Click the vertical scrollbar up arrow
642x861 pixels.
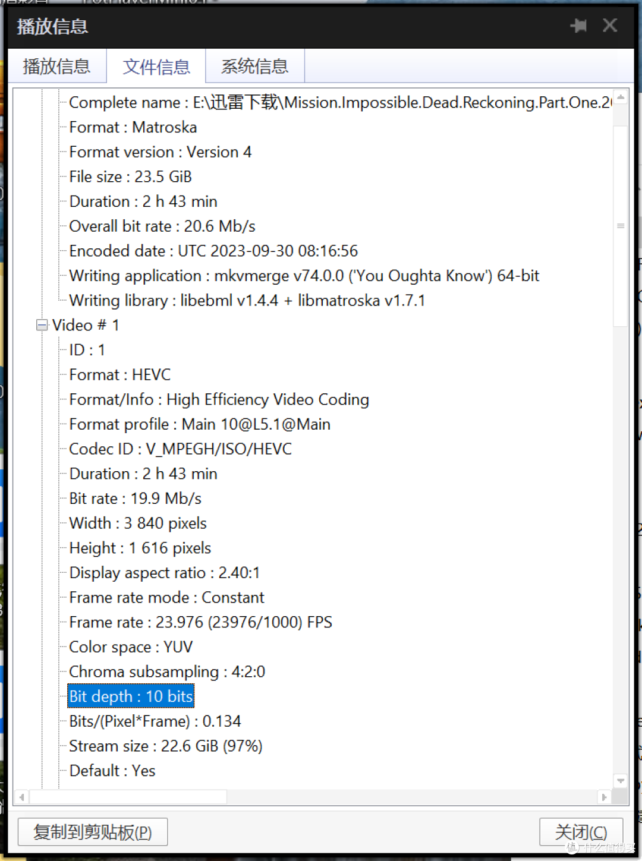pos(621,97)
